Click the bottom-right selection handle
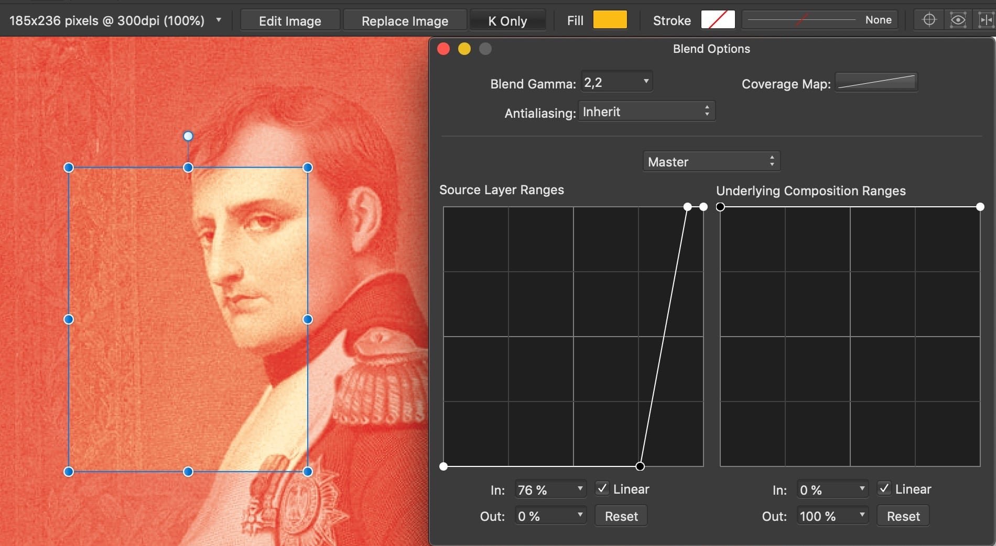 [308, 472]
